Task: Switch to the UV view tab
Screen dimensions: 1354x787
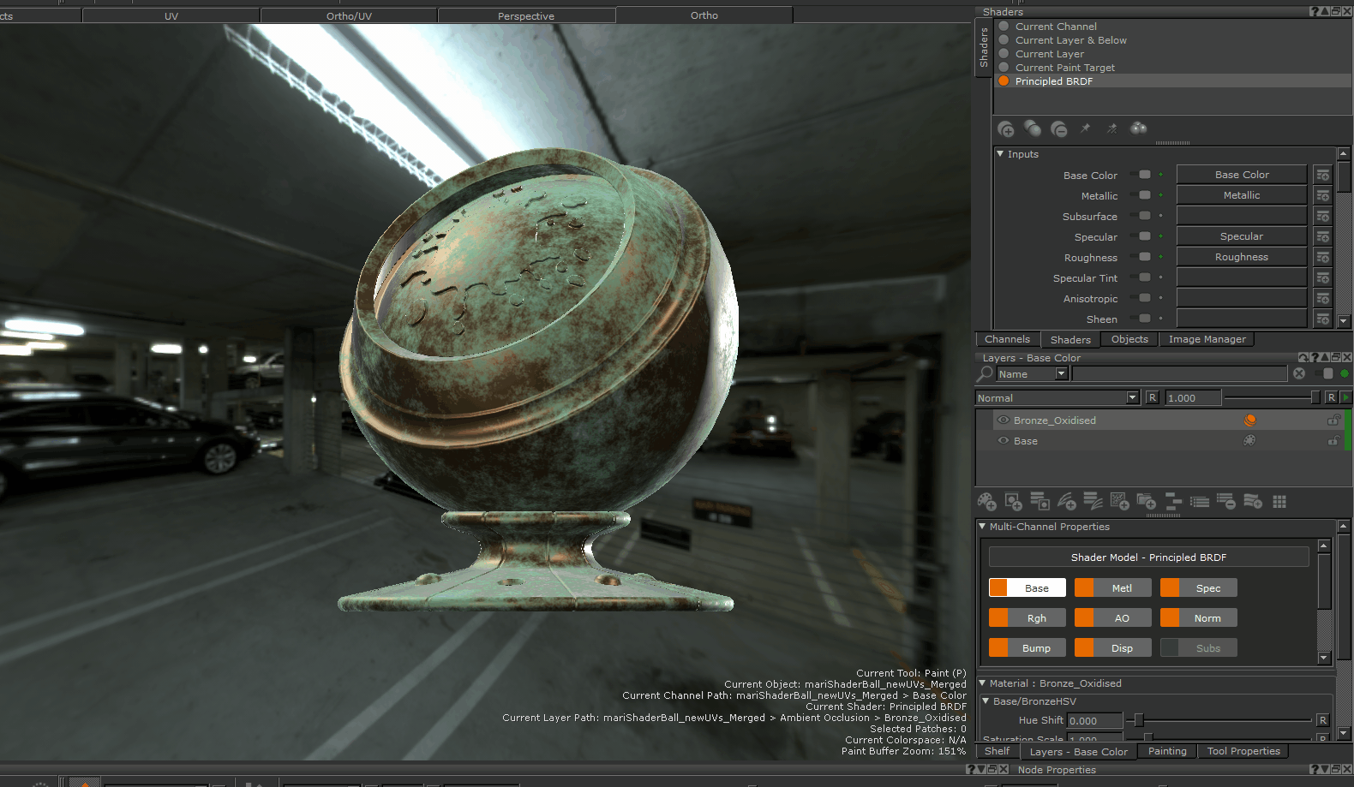Action: point(171,15)
